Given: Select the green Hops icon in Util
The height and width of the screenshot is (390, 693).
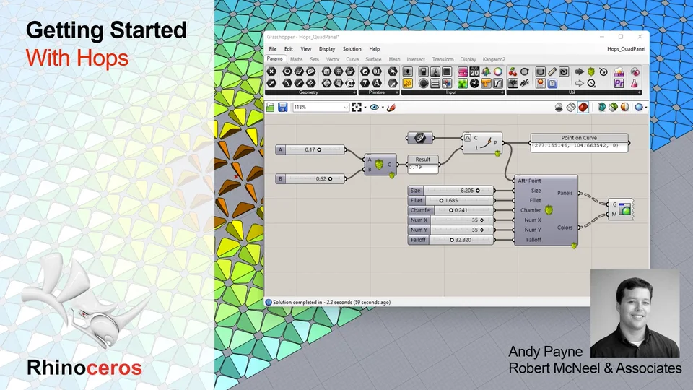Looking at the screenshot, I should tap(591, 71).
